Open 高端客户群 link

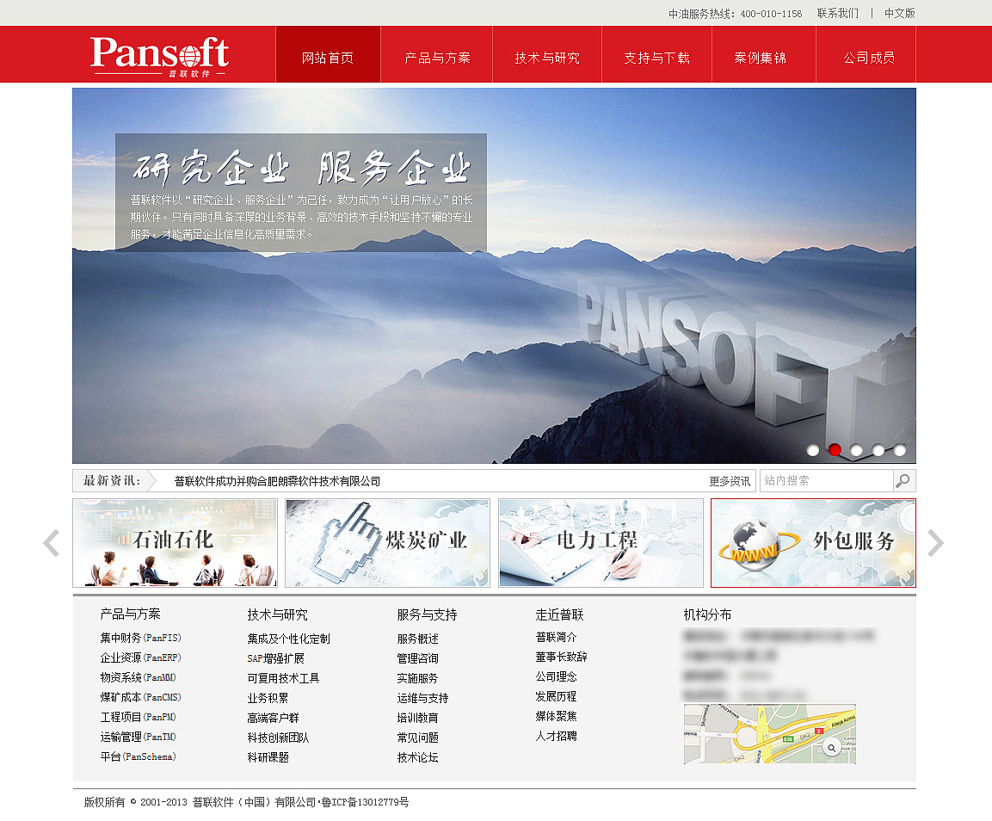click(273, 718)
